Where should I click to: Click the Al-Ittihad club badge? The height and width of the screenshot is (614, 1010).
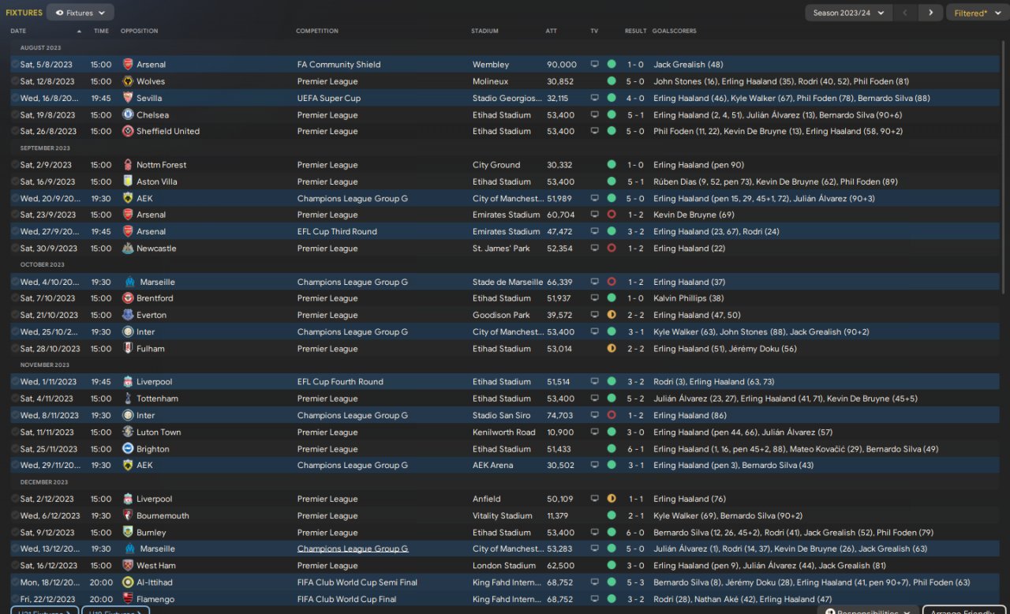pyautogui.click(x=128, y=582)
